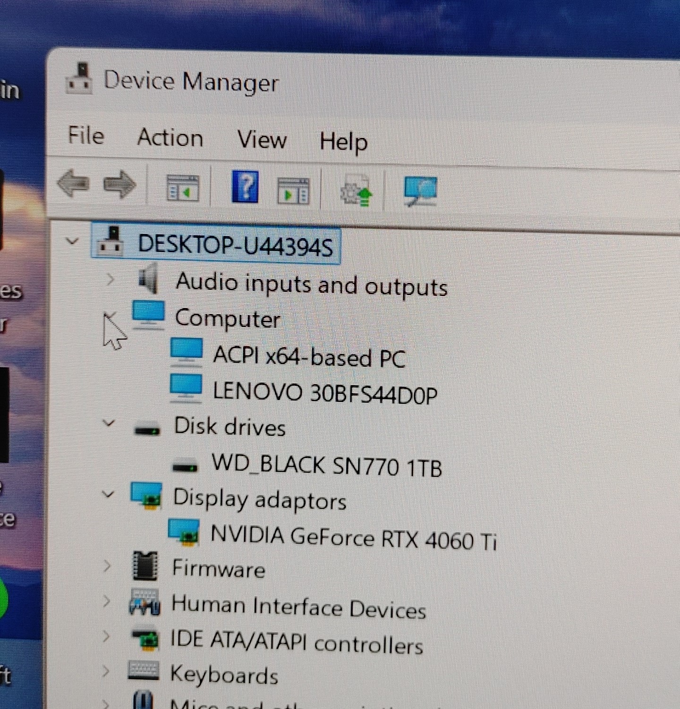The width and height of the screenshot is (680, 709).
Task: Click Show/Hide Console Tree toolbar icon
Action: pyautogui.click(x=183, y=187)
